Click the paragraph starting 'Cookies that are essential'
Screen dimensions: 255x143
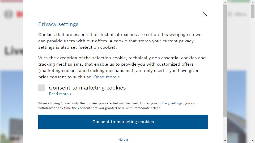coord(120,41)
